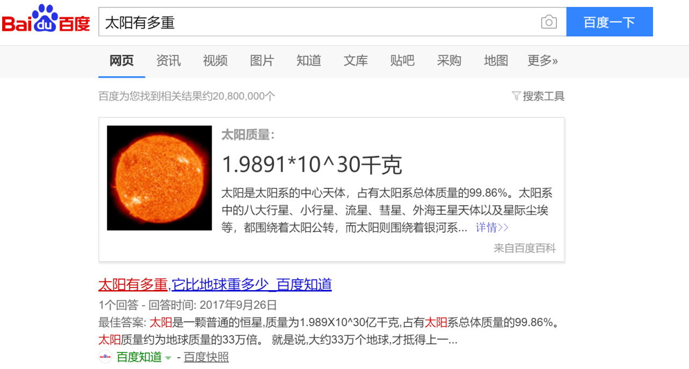Select the 资讯 category
This screenshot has height=369, width=689.
click(x=168, y=61)
